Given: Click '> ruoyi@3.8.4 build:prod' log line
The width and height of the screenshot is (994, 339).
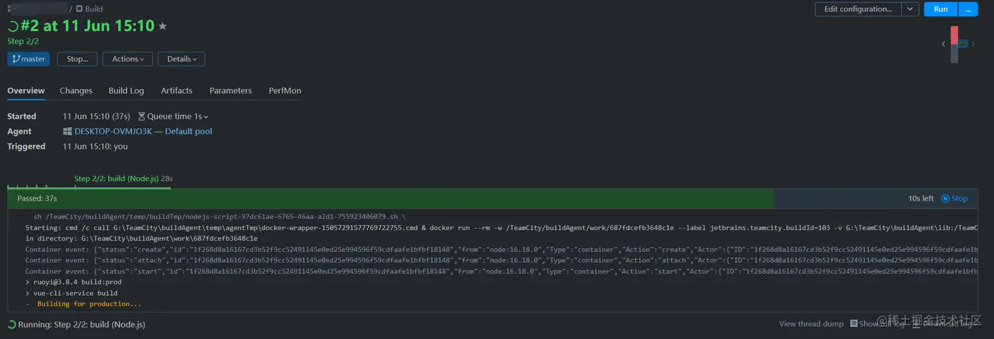Looking at the screenshot, I should 74,282.
